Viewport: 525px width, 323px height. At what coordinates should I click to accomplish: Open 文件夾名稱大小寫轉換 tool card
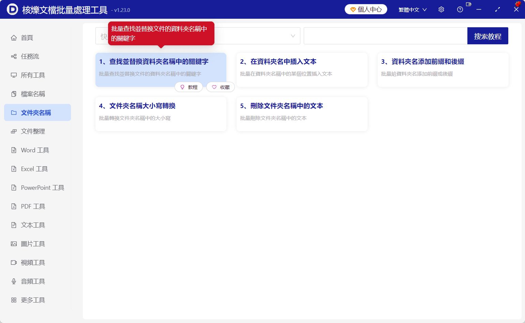point(161,114)
